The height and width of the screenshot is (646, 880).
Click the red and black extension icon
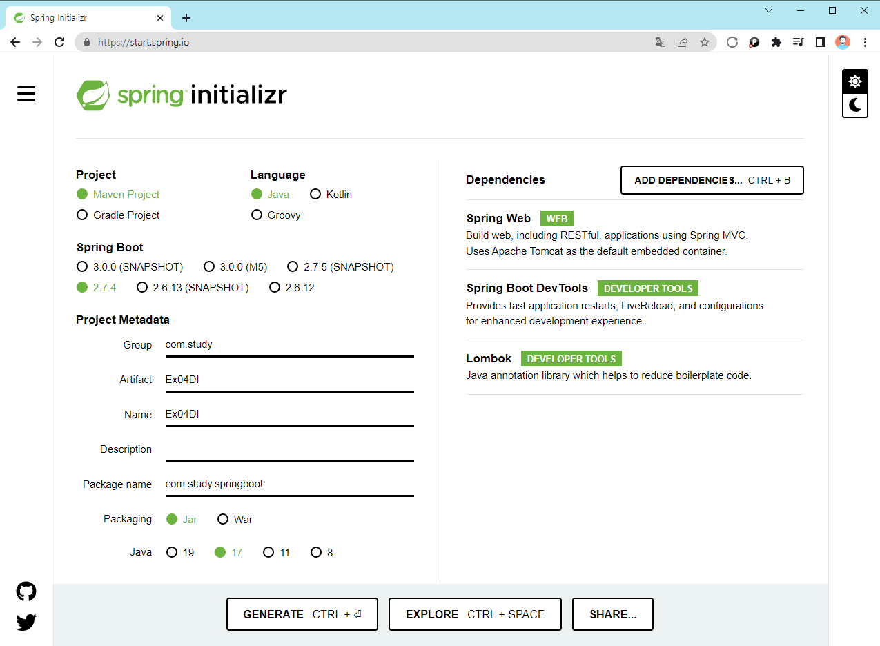click(754, 42)
